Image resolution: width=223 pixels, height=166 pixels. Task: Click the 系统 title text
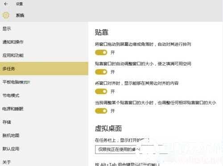click(x=20, y=15)
